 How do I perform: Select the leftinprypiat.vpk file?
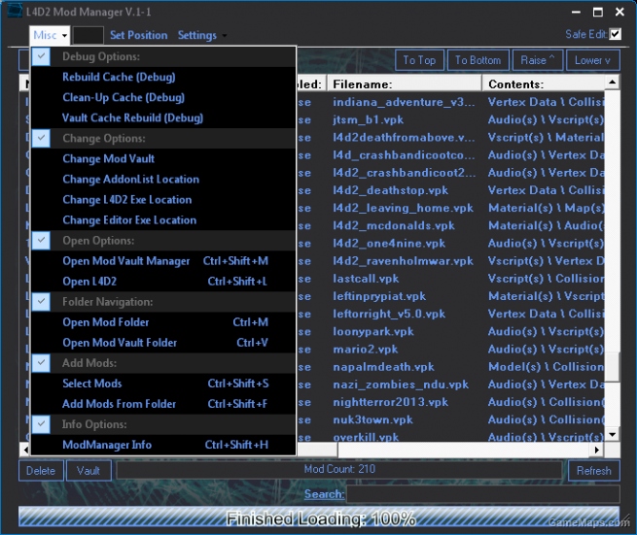[x=379, y=296]
